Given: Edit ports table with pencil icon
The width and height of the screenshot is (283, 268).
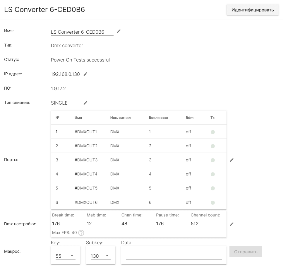Looking at the screenshot, I should click(232, 160).
